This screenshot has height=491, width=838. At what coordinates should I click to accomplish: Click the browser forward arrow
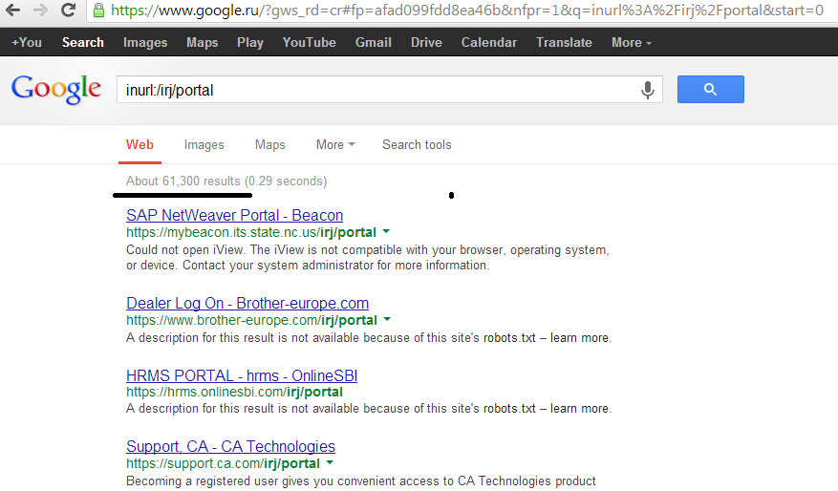(x=40, y=10)
